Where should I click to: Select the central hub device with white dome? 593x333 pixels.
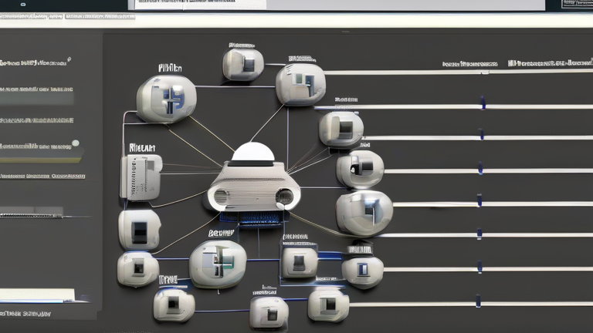(253, 177)
